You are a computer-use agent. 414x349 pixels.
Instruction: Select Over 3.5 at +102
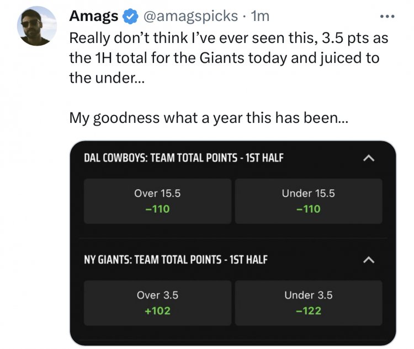point(158,303)
